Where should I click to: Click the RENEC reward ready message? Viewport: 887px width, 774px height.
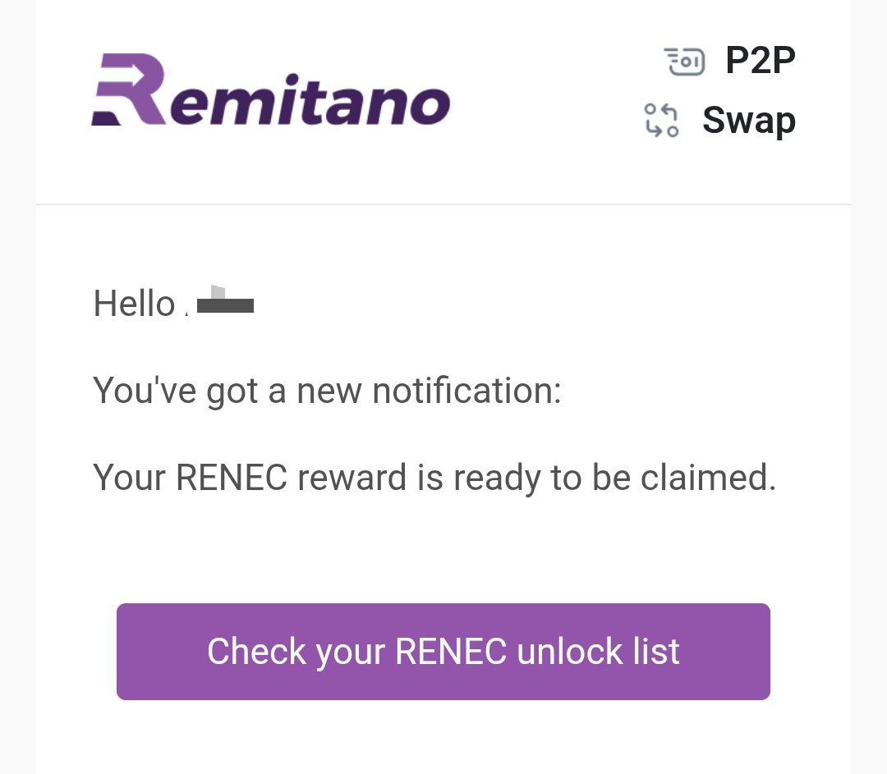point(434,478)
